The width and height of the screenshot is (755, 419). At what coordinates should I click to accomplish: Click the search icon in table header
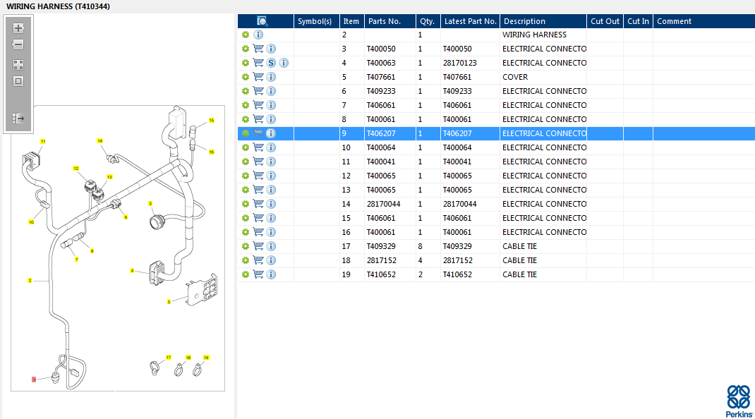coord(262,21)
